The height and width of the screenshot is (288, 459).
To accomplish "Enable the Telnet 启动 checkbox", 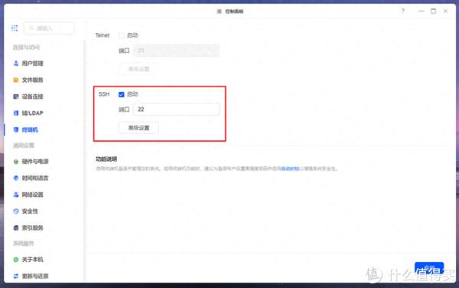I will pyautogui.click(x=122, y=35).
